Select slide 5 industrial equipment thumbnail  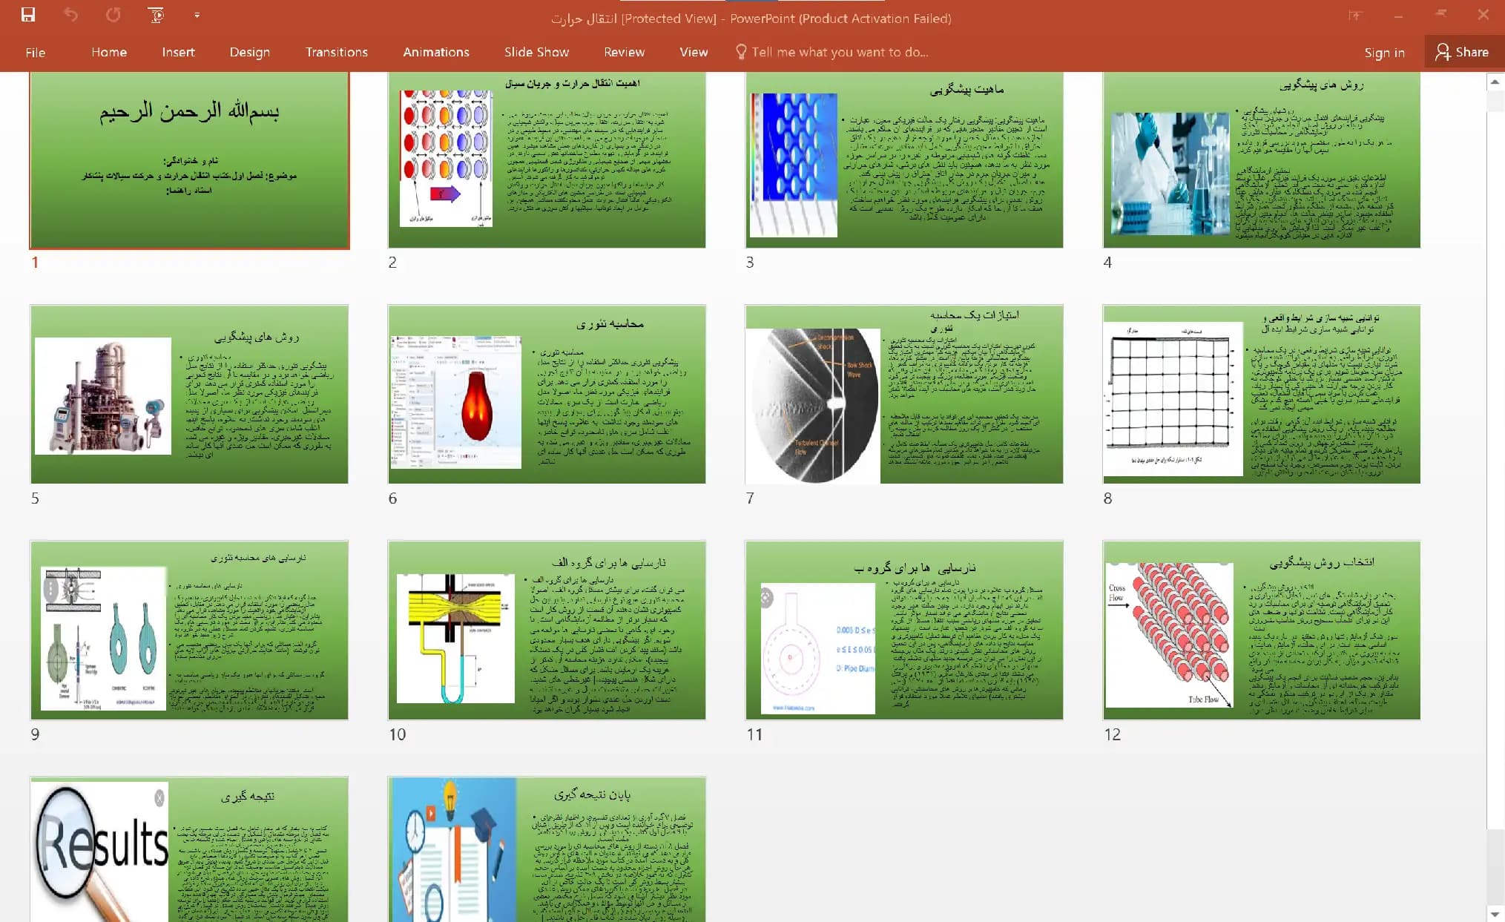(x=189, y=394)
